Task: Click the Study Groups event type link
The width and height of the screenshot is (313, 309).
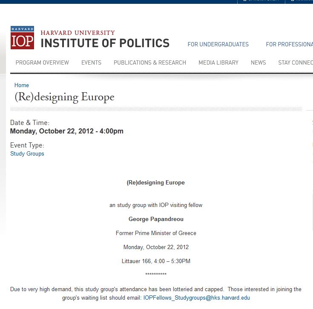Action: click(27, 154)
